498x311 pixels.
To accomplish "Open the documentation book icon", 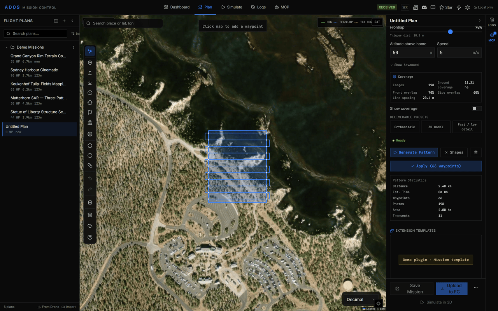I will click(x=433, y=7).
